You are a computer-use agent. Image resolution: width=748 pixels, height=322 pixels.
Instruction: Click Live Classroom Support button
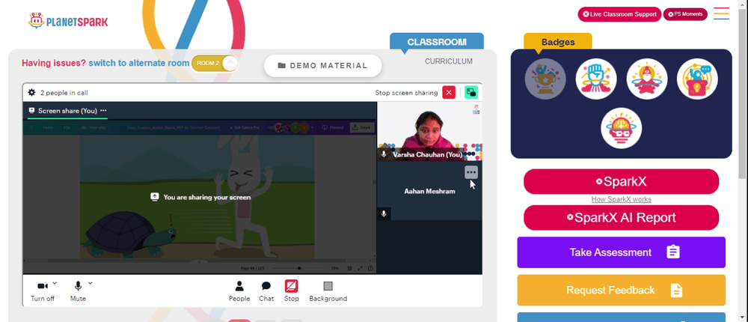click(619, 14)
